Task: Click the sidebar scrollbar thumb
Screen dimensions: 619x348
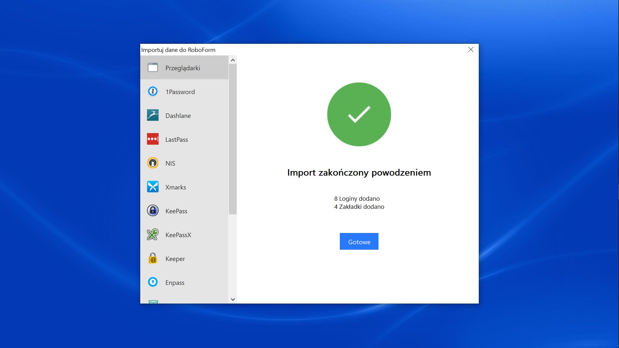Action: [233, 139]
